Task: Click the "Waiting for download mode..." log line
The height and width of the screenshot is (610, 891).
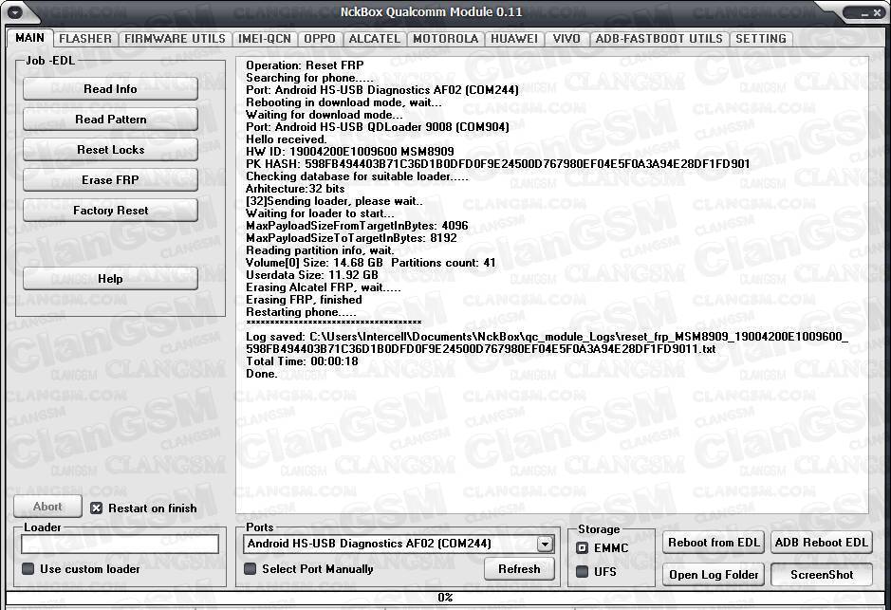Action: [x=324, y=115]
